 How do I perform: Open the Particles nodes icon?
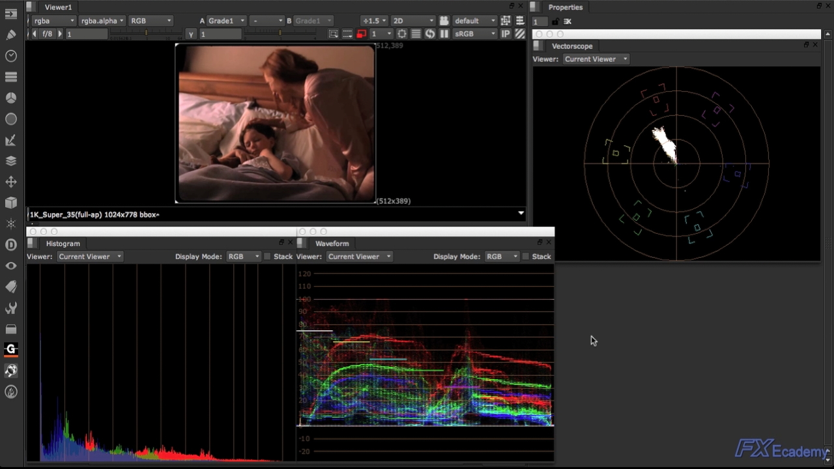pos(11,223)
